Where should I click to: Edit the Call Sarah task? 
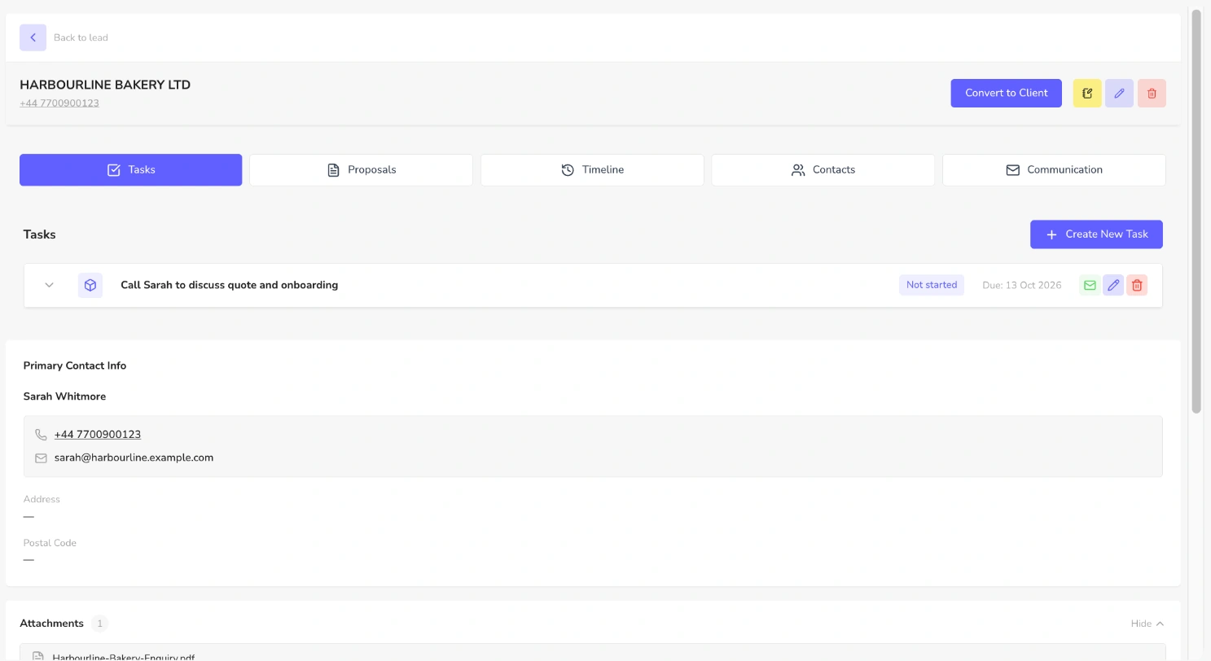1113,285
